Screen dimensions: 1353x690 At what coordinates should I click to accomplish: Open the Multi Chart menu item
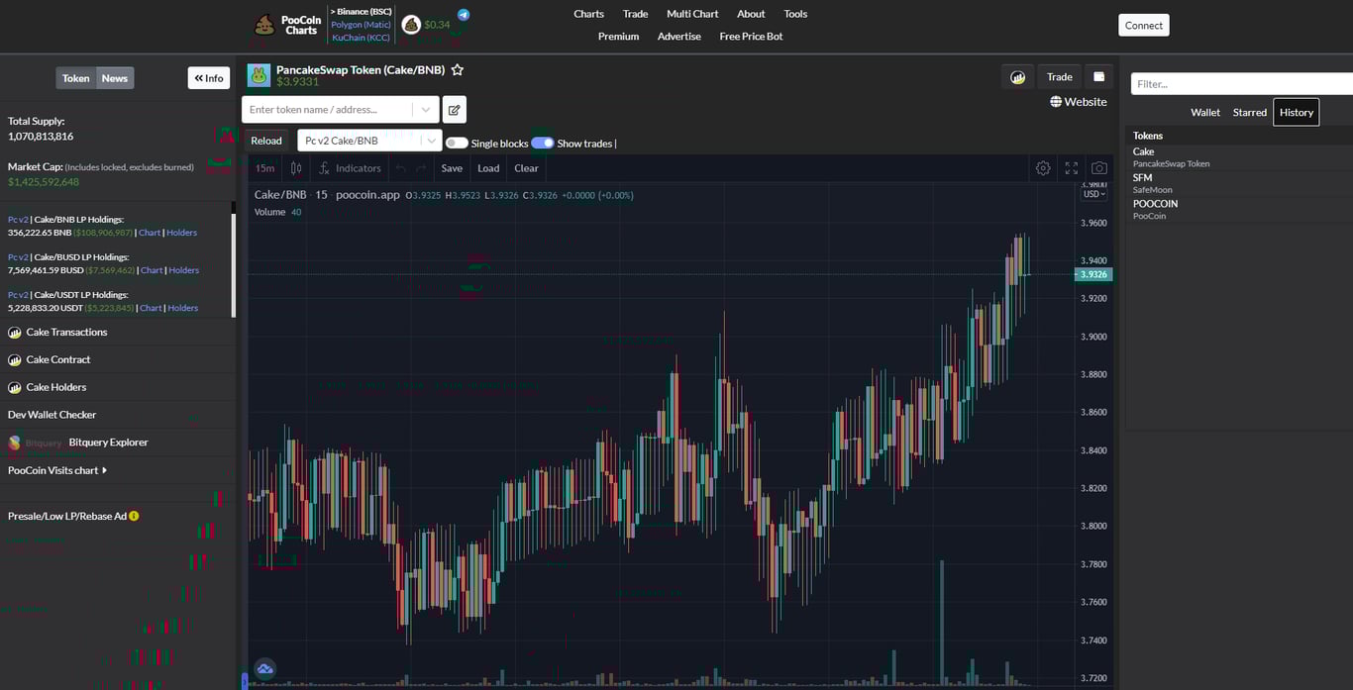[x=691, y=14]
